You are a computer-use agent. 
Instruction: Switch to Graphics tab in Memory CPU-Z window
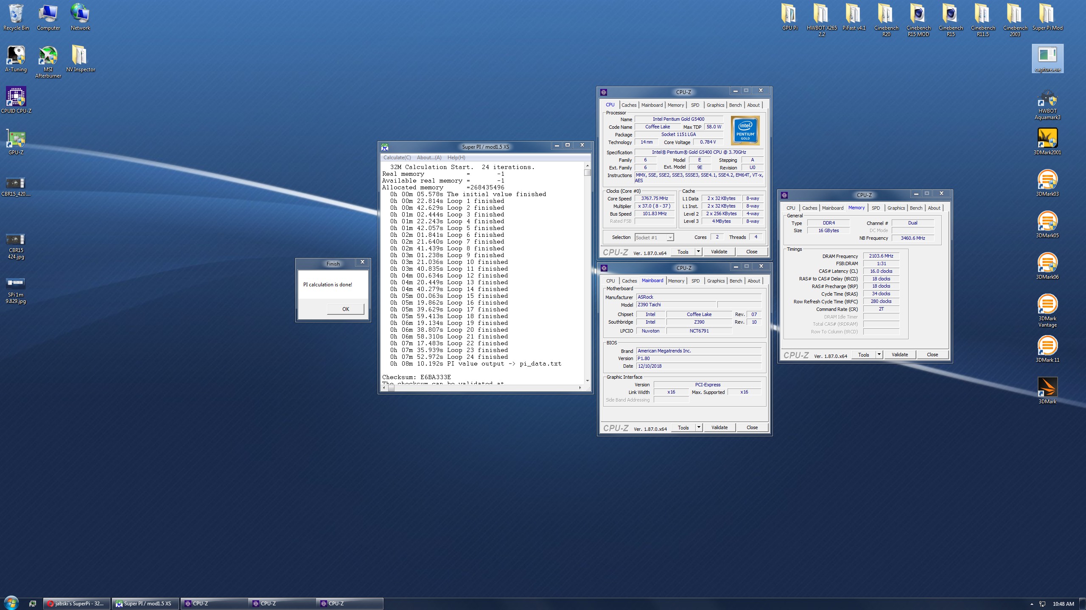(896, 208)
